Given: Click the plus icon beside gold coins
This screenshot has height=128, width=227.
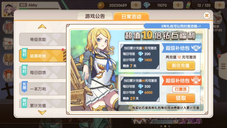Looking at the screenshot, I should (x=136, y=5).
